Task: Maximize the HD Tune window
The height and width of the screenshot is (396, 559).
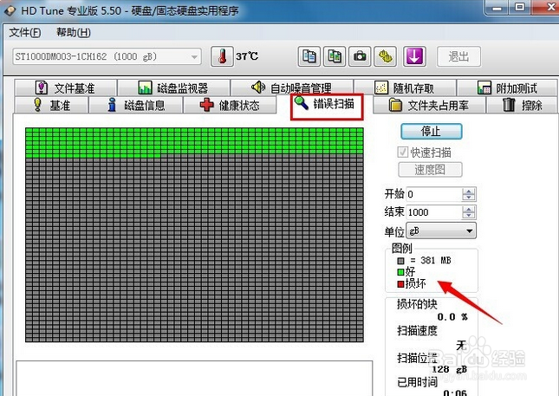Action: pos(520,8)
